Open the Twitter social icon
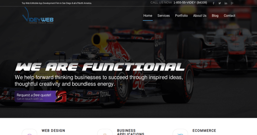Image resolution: width=257 pixels, height=135 pixels. click(x=219, y=3)
